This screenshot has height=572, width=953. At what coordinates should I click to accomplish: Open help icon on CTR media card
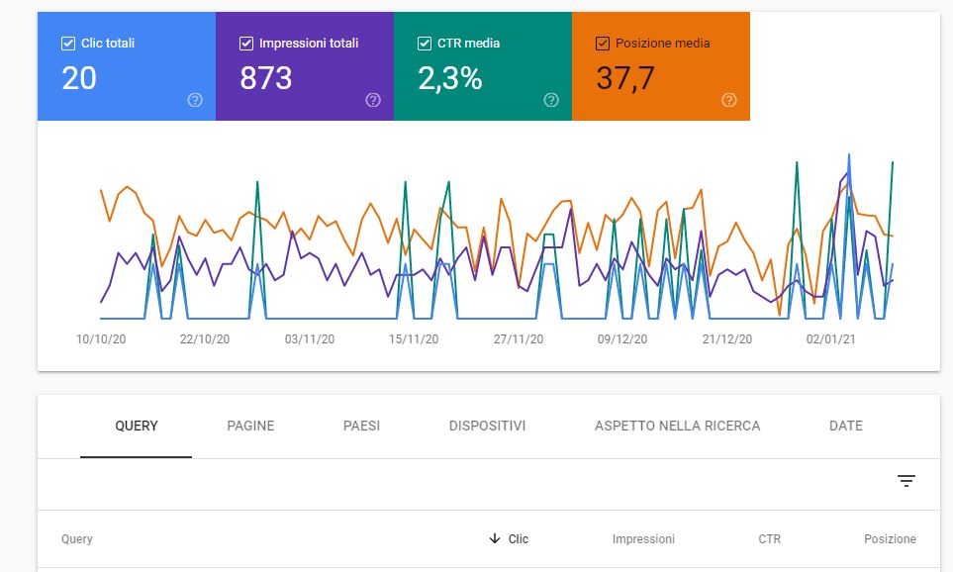coord(550,100)
